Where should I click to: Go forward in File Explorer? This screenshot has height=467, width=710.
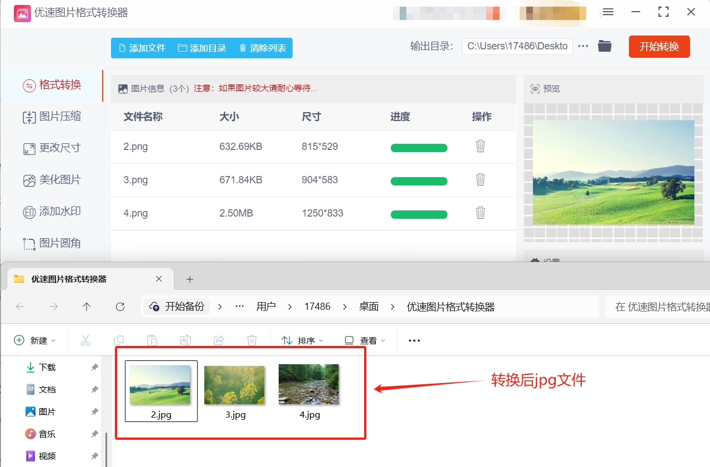[53, 307]
